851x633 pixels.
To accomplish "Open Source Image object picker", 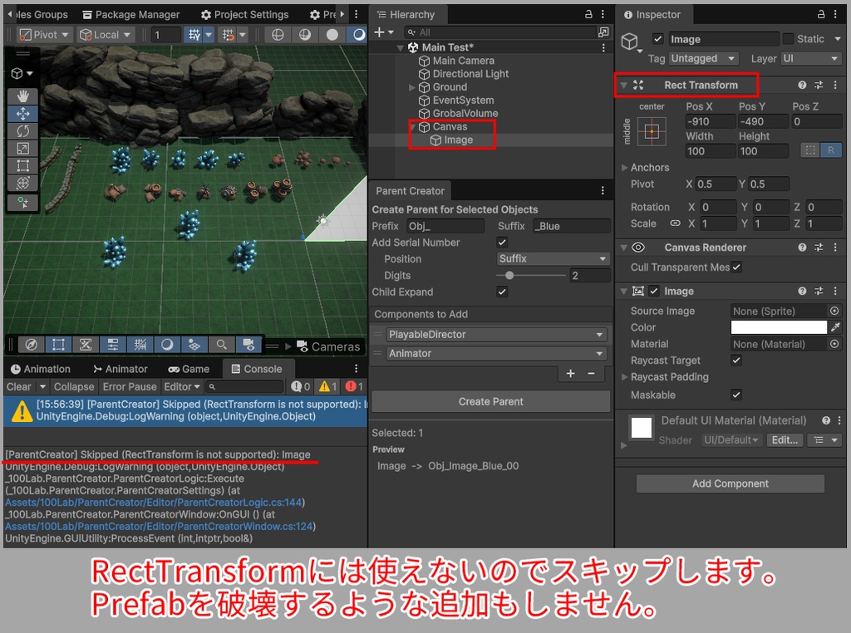I will tap(834, 311).
